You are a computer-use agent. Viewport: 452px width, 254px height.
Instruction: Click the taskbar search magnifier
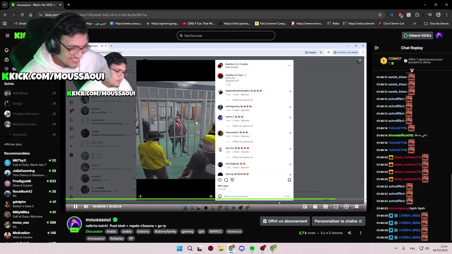[190, 248]
